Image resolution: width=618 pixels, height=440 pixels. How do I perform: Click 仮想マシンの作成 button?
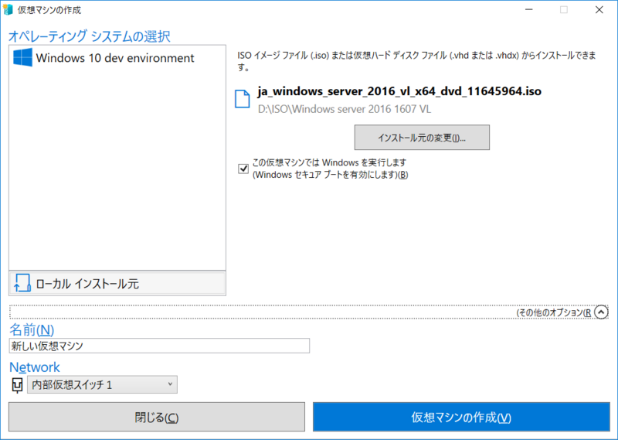coord(461,417)
